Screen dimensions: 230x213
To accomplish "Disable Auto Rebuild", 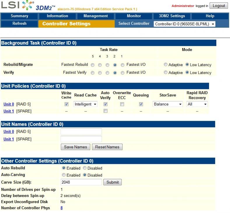I will [85, 168].
